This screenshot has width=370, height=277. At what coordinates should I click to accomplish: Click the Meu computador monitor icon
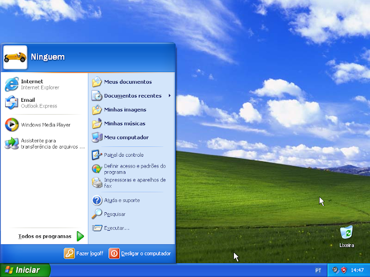click(x=97, y=137)
